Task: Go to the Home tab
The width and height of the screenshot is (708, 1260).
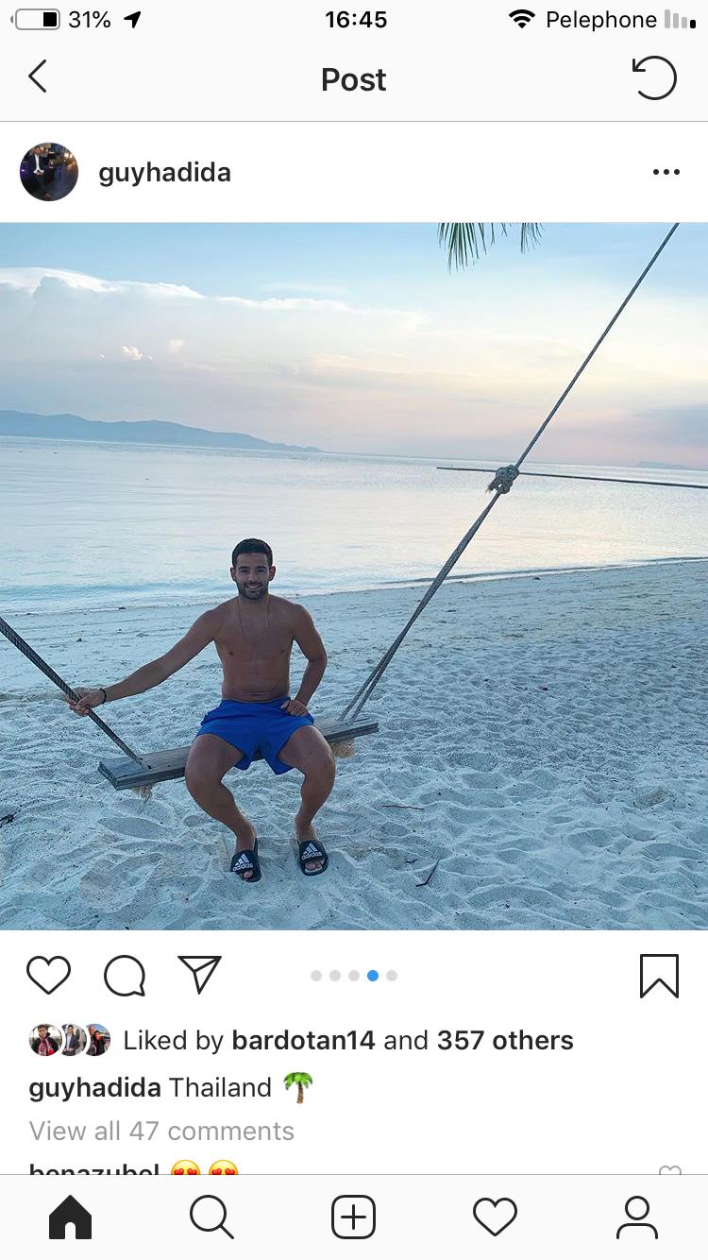Action: point(71,1217)
